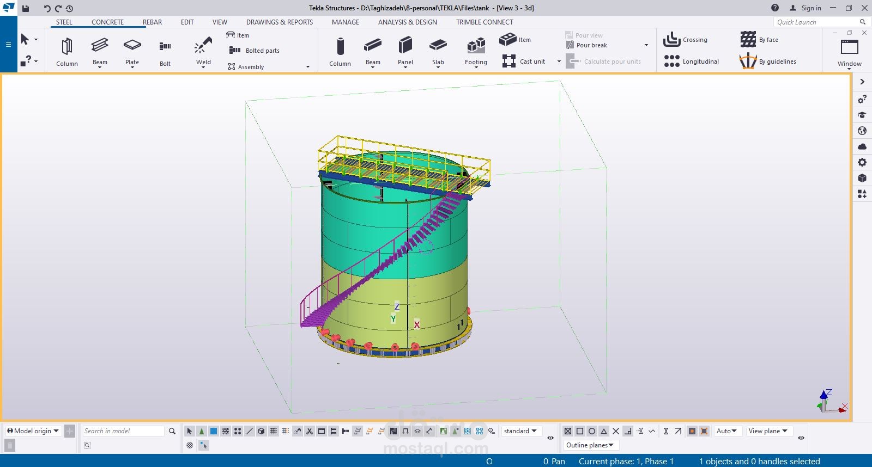Click the Crossing rebar icon
The width and height of the screenshot is (872, 467).
pos(671,40)
